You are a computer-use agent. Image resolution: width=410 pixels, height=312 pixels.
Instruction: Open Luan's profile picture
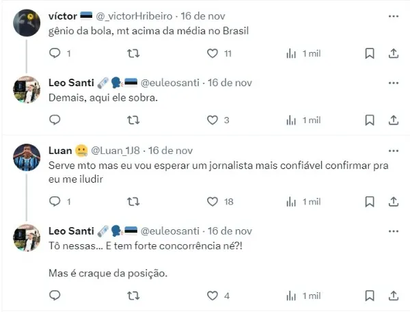27,157
